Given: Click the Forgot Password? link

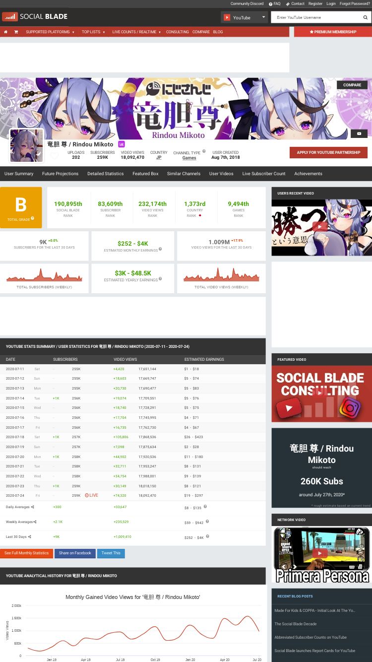Looking at the screenshot, I should click(x=355, y=3).
